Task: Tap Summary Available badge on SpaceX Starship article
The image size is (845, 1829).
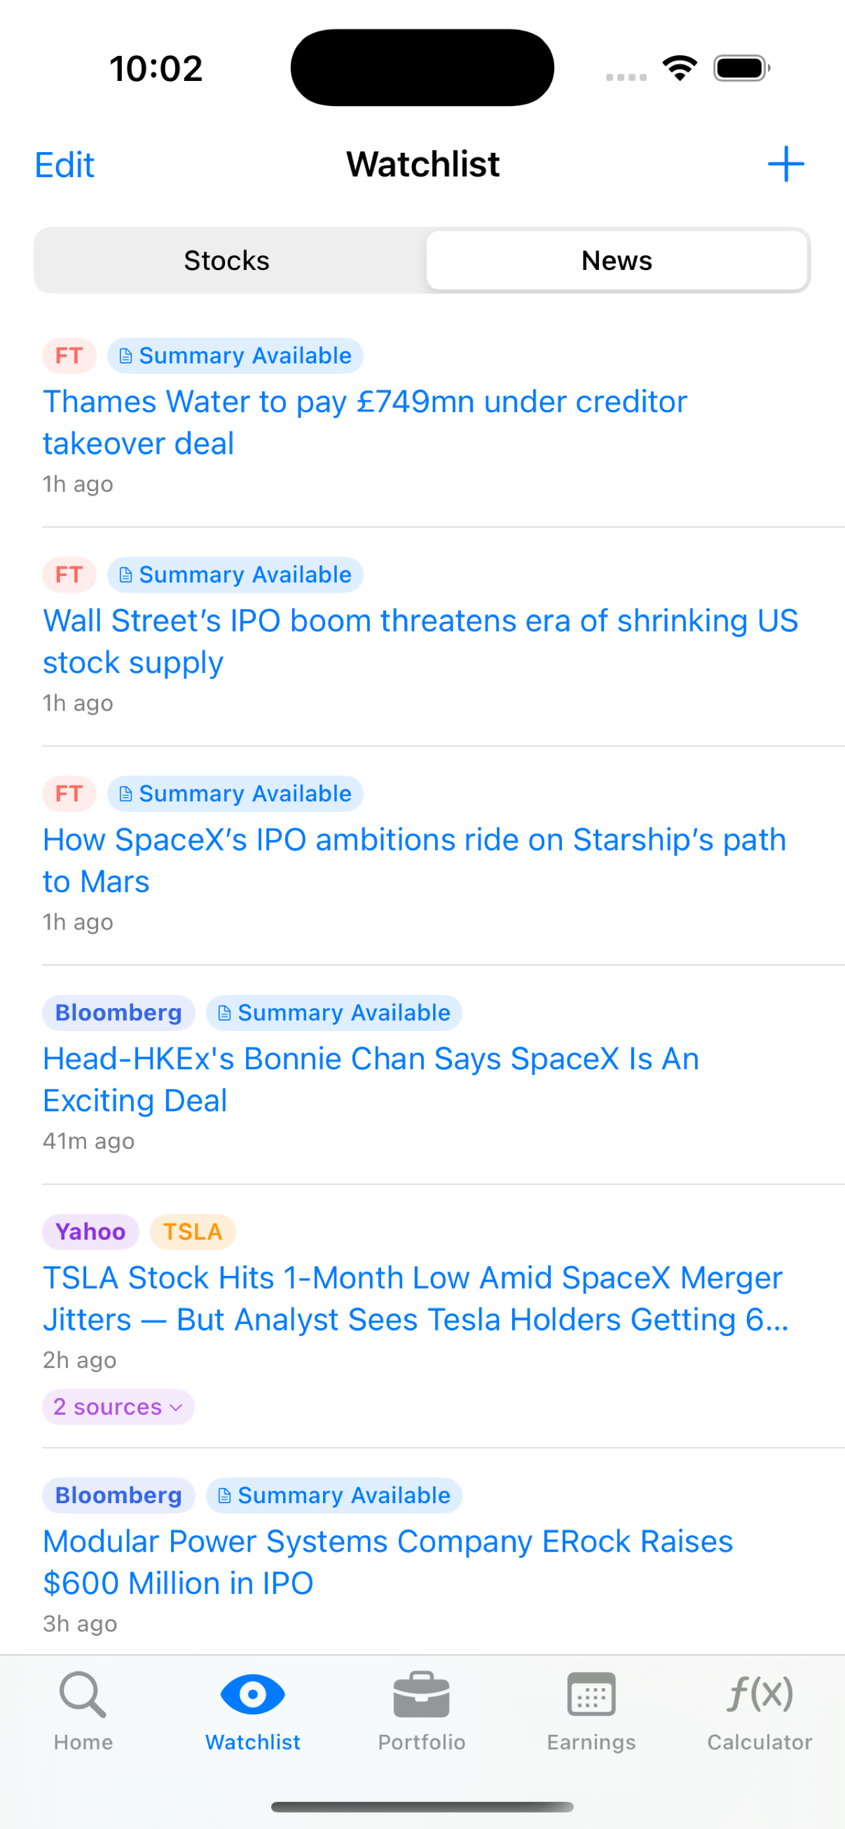Action: tap(235, 794)
